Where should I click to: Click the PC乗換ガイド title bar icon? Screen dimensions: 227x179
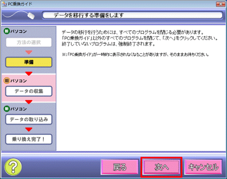point(4,4)
